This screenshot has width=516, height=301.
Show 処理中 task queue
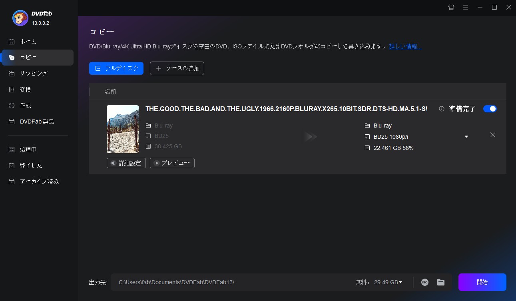tap(37, 150)
